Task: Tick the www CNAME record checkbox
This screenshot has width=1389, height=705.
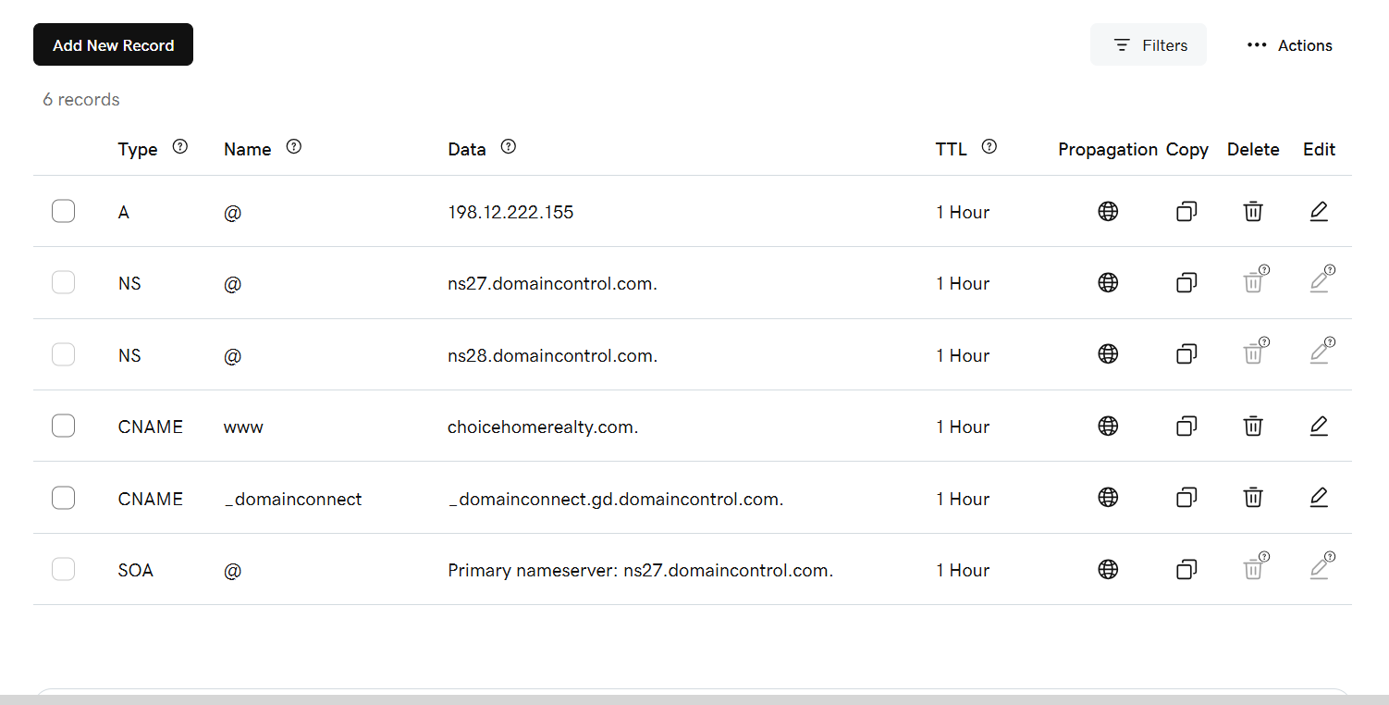Action: pos(63,427)
